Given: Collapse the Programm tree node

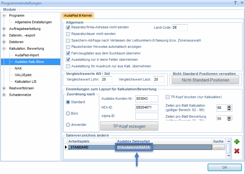Looking at the screenshot, I should [x=4, y=15].
